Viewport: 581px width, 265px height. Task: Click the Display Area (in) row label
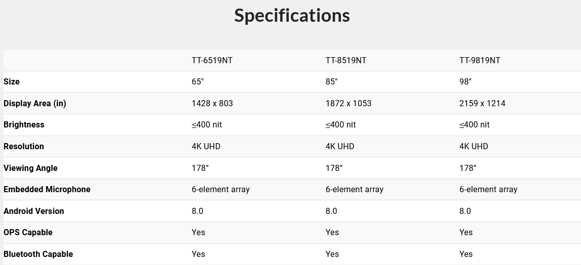pos(35,103)
